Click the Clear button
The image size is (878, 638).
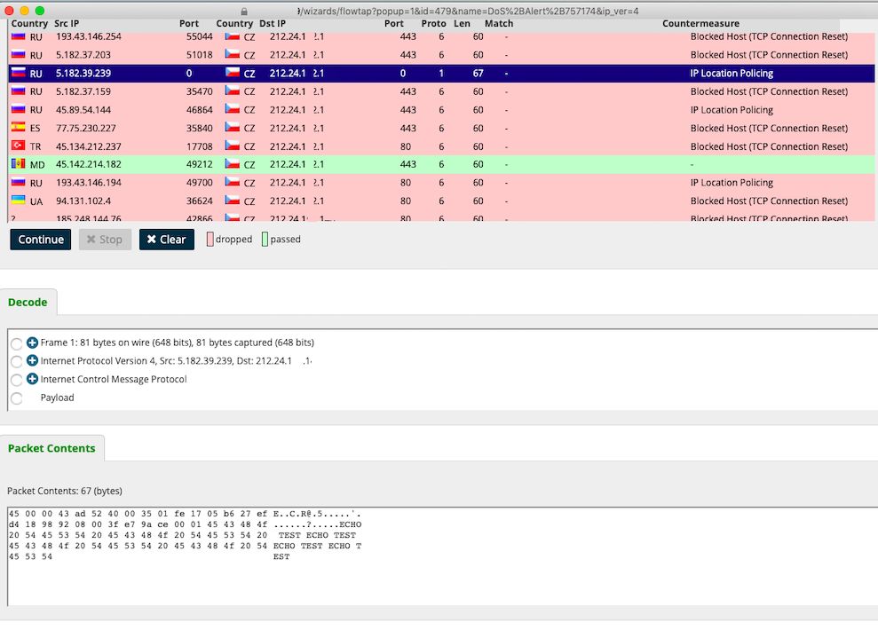point(166,240)
